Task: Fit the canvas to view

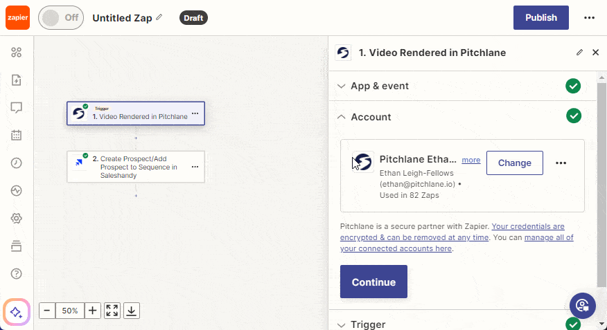Action: coord(112,311)
